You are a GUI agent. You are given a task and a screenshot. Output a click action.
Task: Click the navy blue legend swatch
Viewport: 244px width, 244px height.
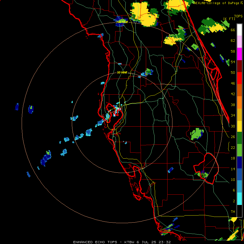[x=239, y=162]
